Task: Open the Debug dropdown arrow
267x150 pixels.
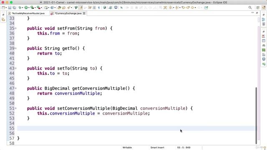Action: tap(23, 7)
